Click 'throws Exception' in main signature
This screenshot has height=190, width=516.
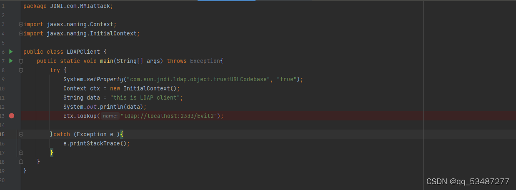(x=193, y=61)
